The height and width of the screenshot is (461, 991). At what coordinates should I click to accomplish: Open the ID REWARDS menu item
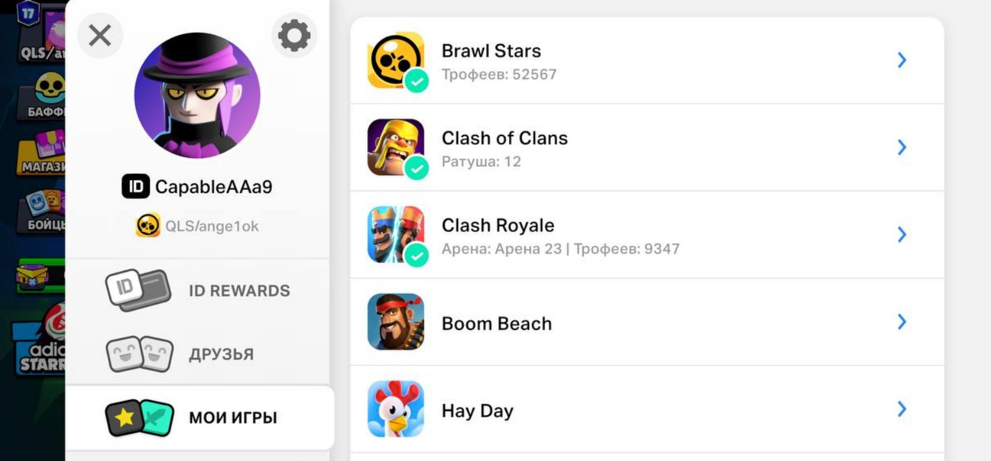click(198, 290)
